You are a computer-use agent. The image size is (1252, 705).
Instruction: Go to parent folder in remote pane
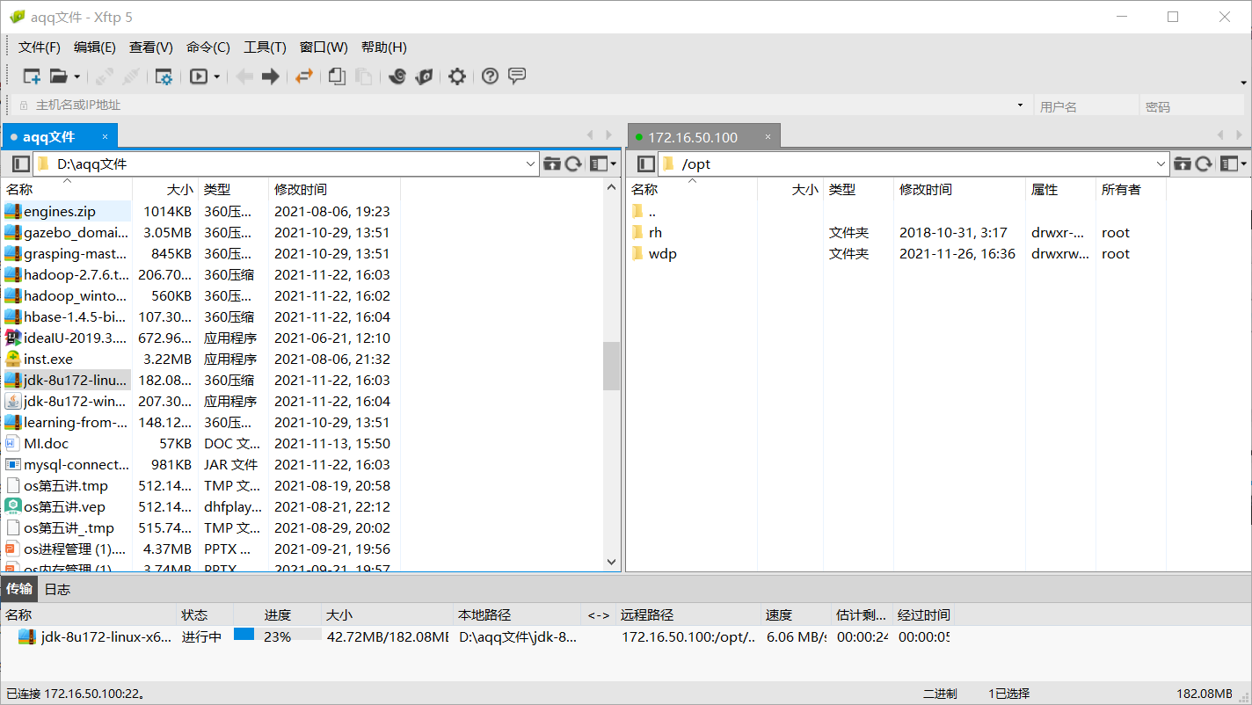1183,164
